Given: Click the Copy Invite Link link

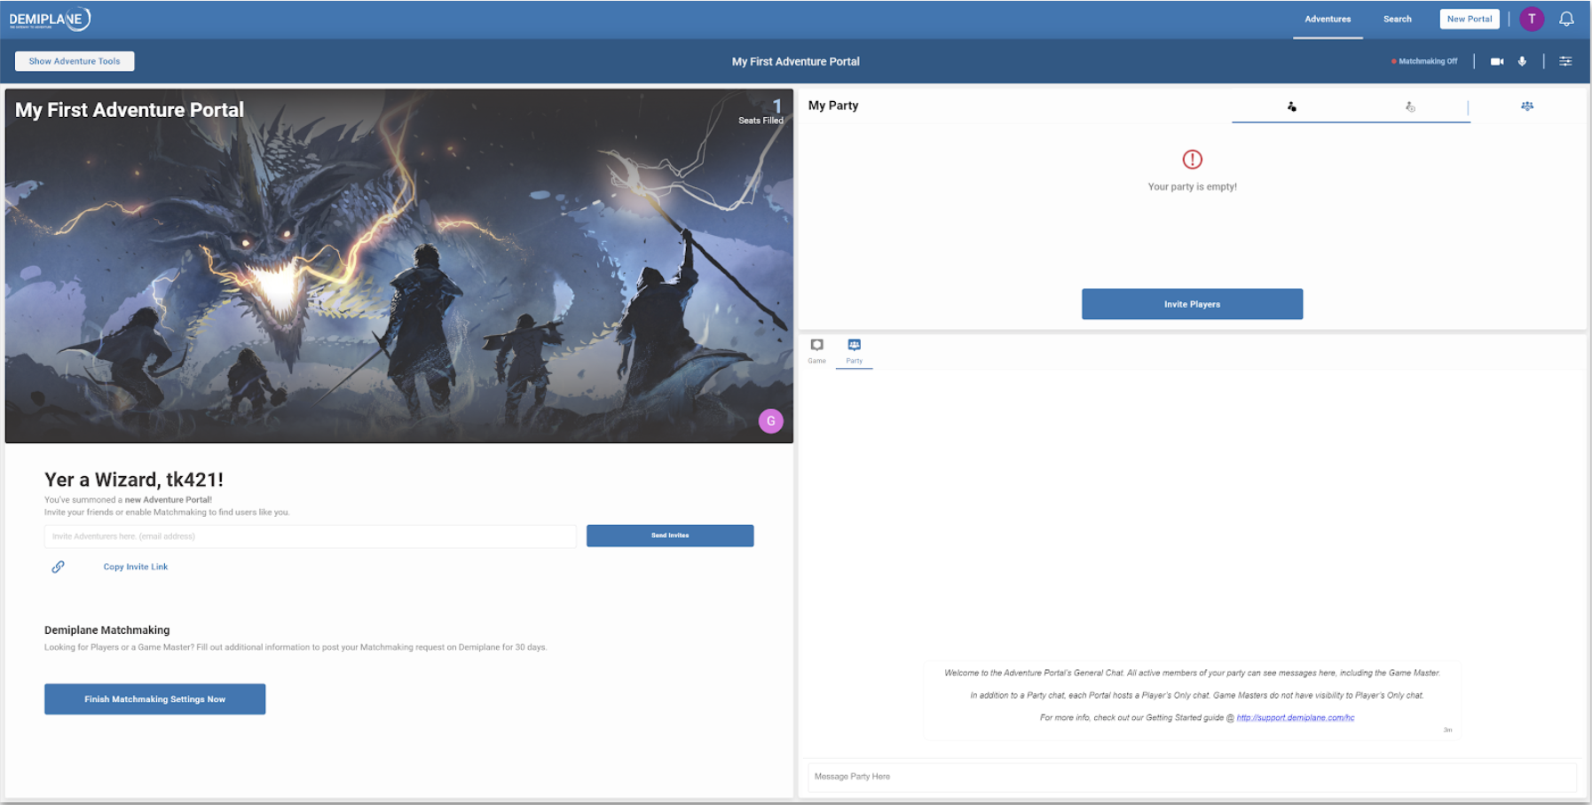Looking at the screenshot, I should tap(136, 567).
